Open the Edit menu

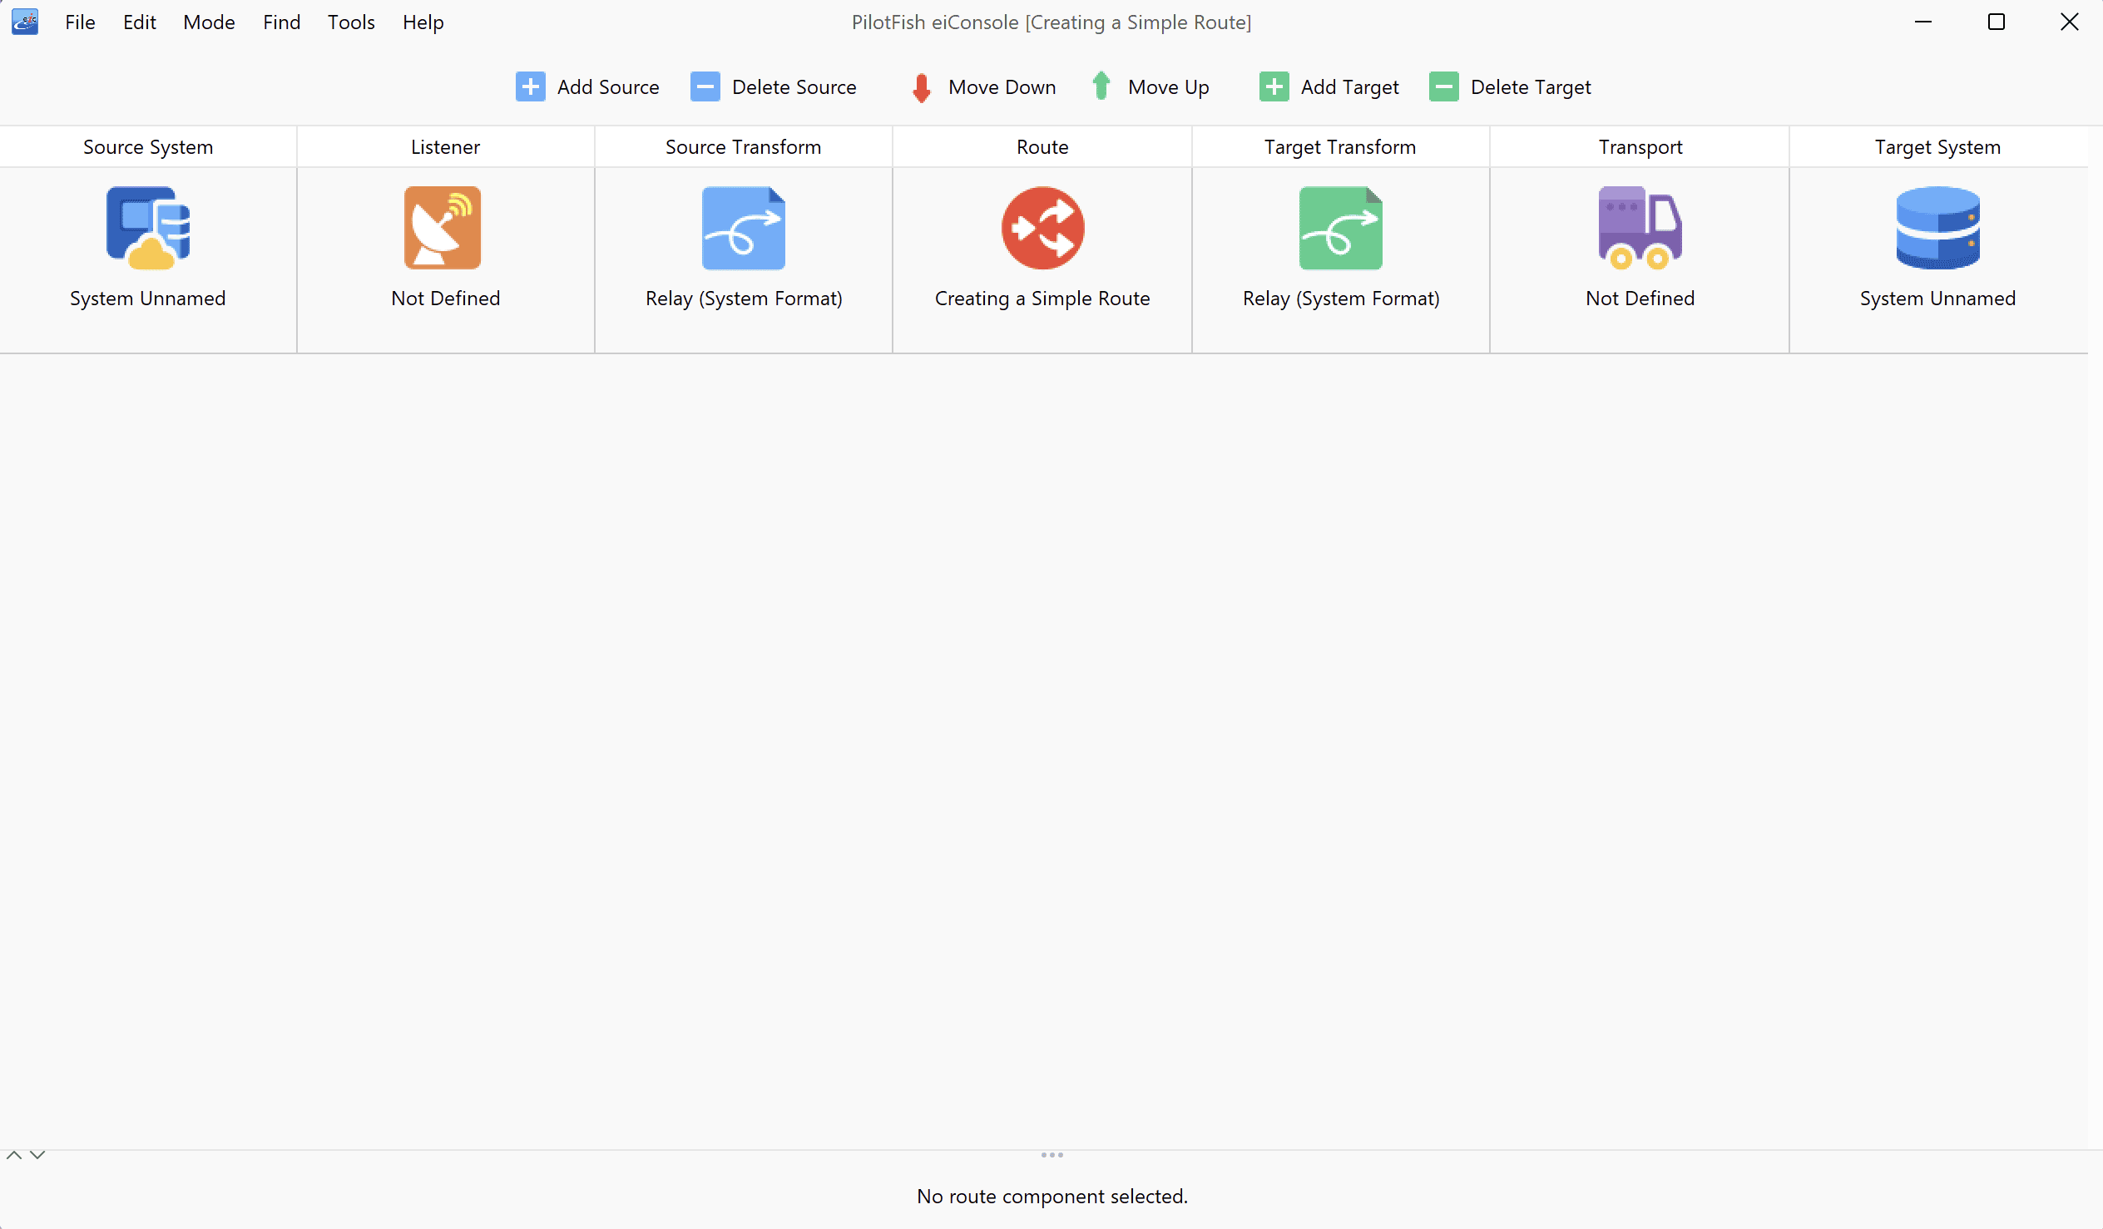(x=140, y=22)
